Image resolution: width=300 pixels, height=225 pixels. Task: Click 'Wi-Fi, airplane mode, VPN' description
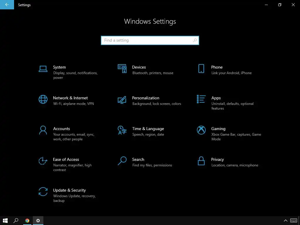[x=74, y=104]
